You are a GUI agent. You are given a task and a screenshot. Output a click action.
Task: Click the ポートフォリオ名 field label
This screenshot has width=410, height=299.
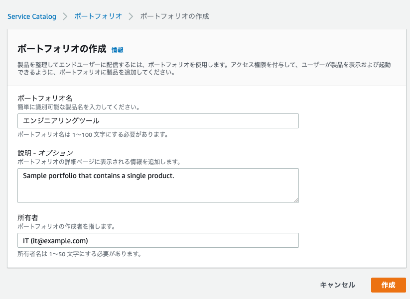pos(45,98)
